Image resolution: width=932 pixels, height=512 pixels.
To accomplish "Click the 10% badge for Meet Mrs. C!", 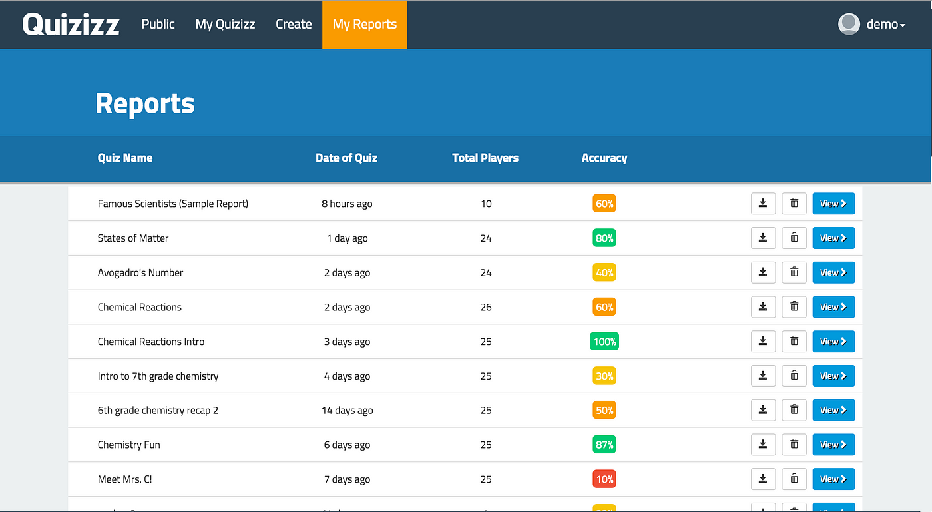I will click(x=604, y=479).
